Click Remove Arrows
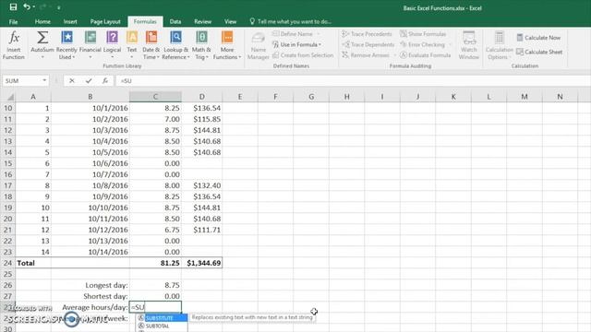 (366, 55)
